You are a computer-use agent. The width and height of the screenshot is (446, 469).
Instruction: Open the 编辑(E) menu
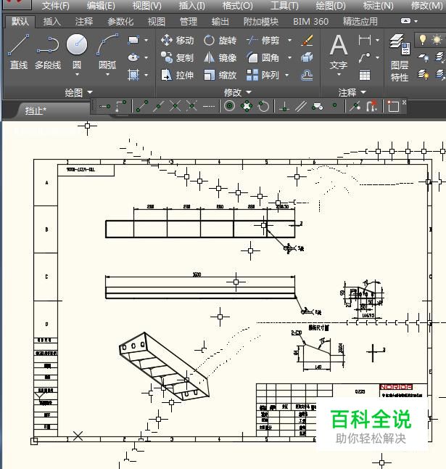tap(101, 5)
